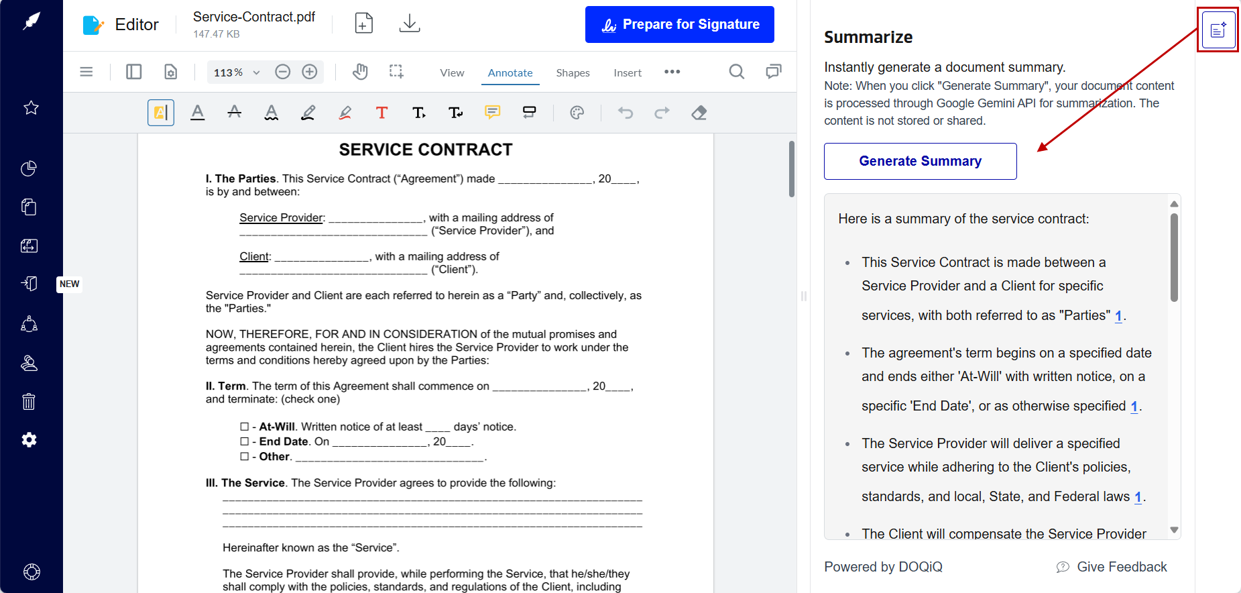
Task: Open the pie chart reports sidebar icon
Action: [29, 168]
